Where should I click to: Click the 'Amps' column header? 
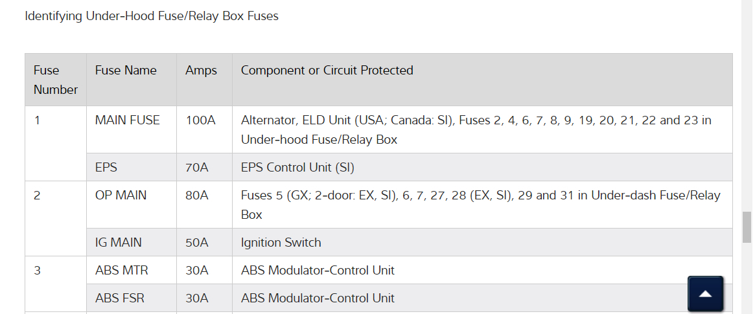pyautogui.click(x=201, y=71)
